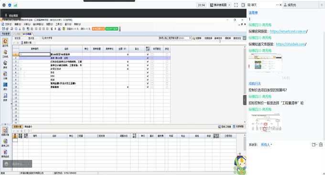Toggle 锁定 checkbox in first grid row

(167, 55)
